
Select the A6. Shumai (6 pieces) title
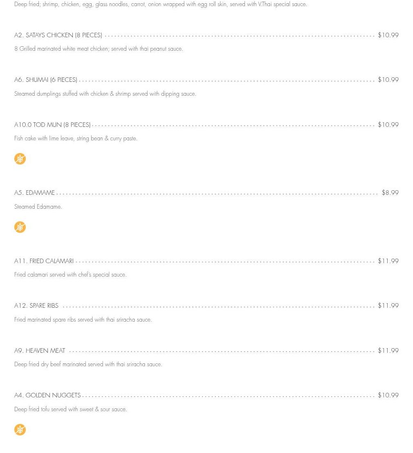tap(46, 80)
